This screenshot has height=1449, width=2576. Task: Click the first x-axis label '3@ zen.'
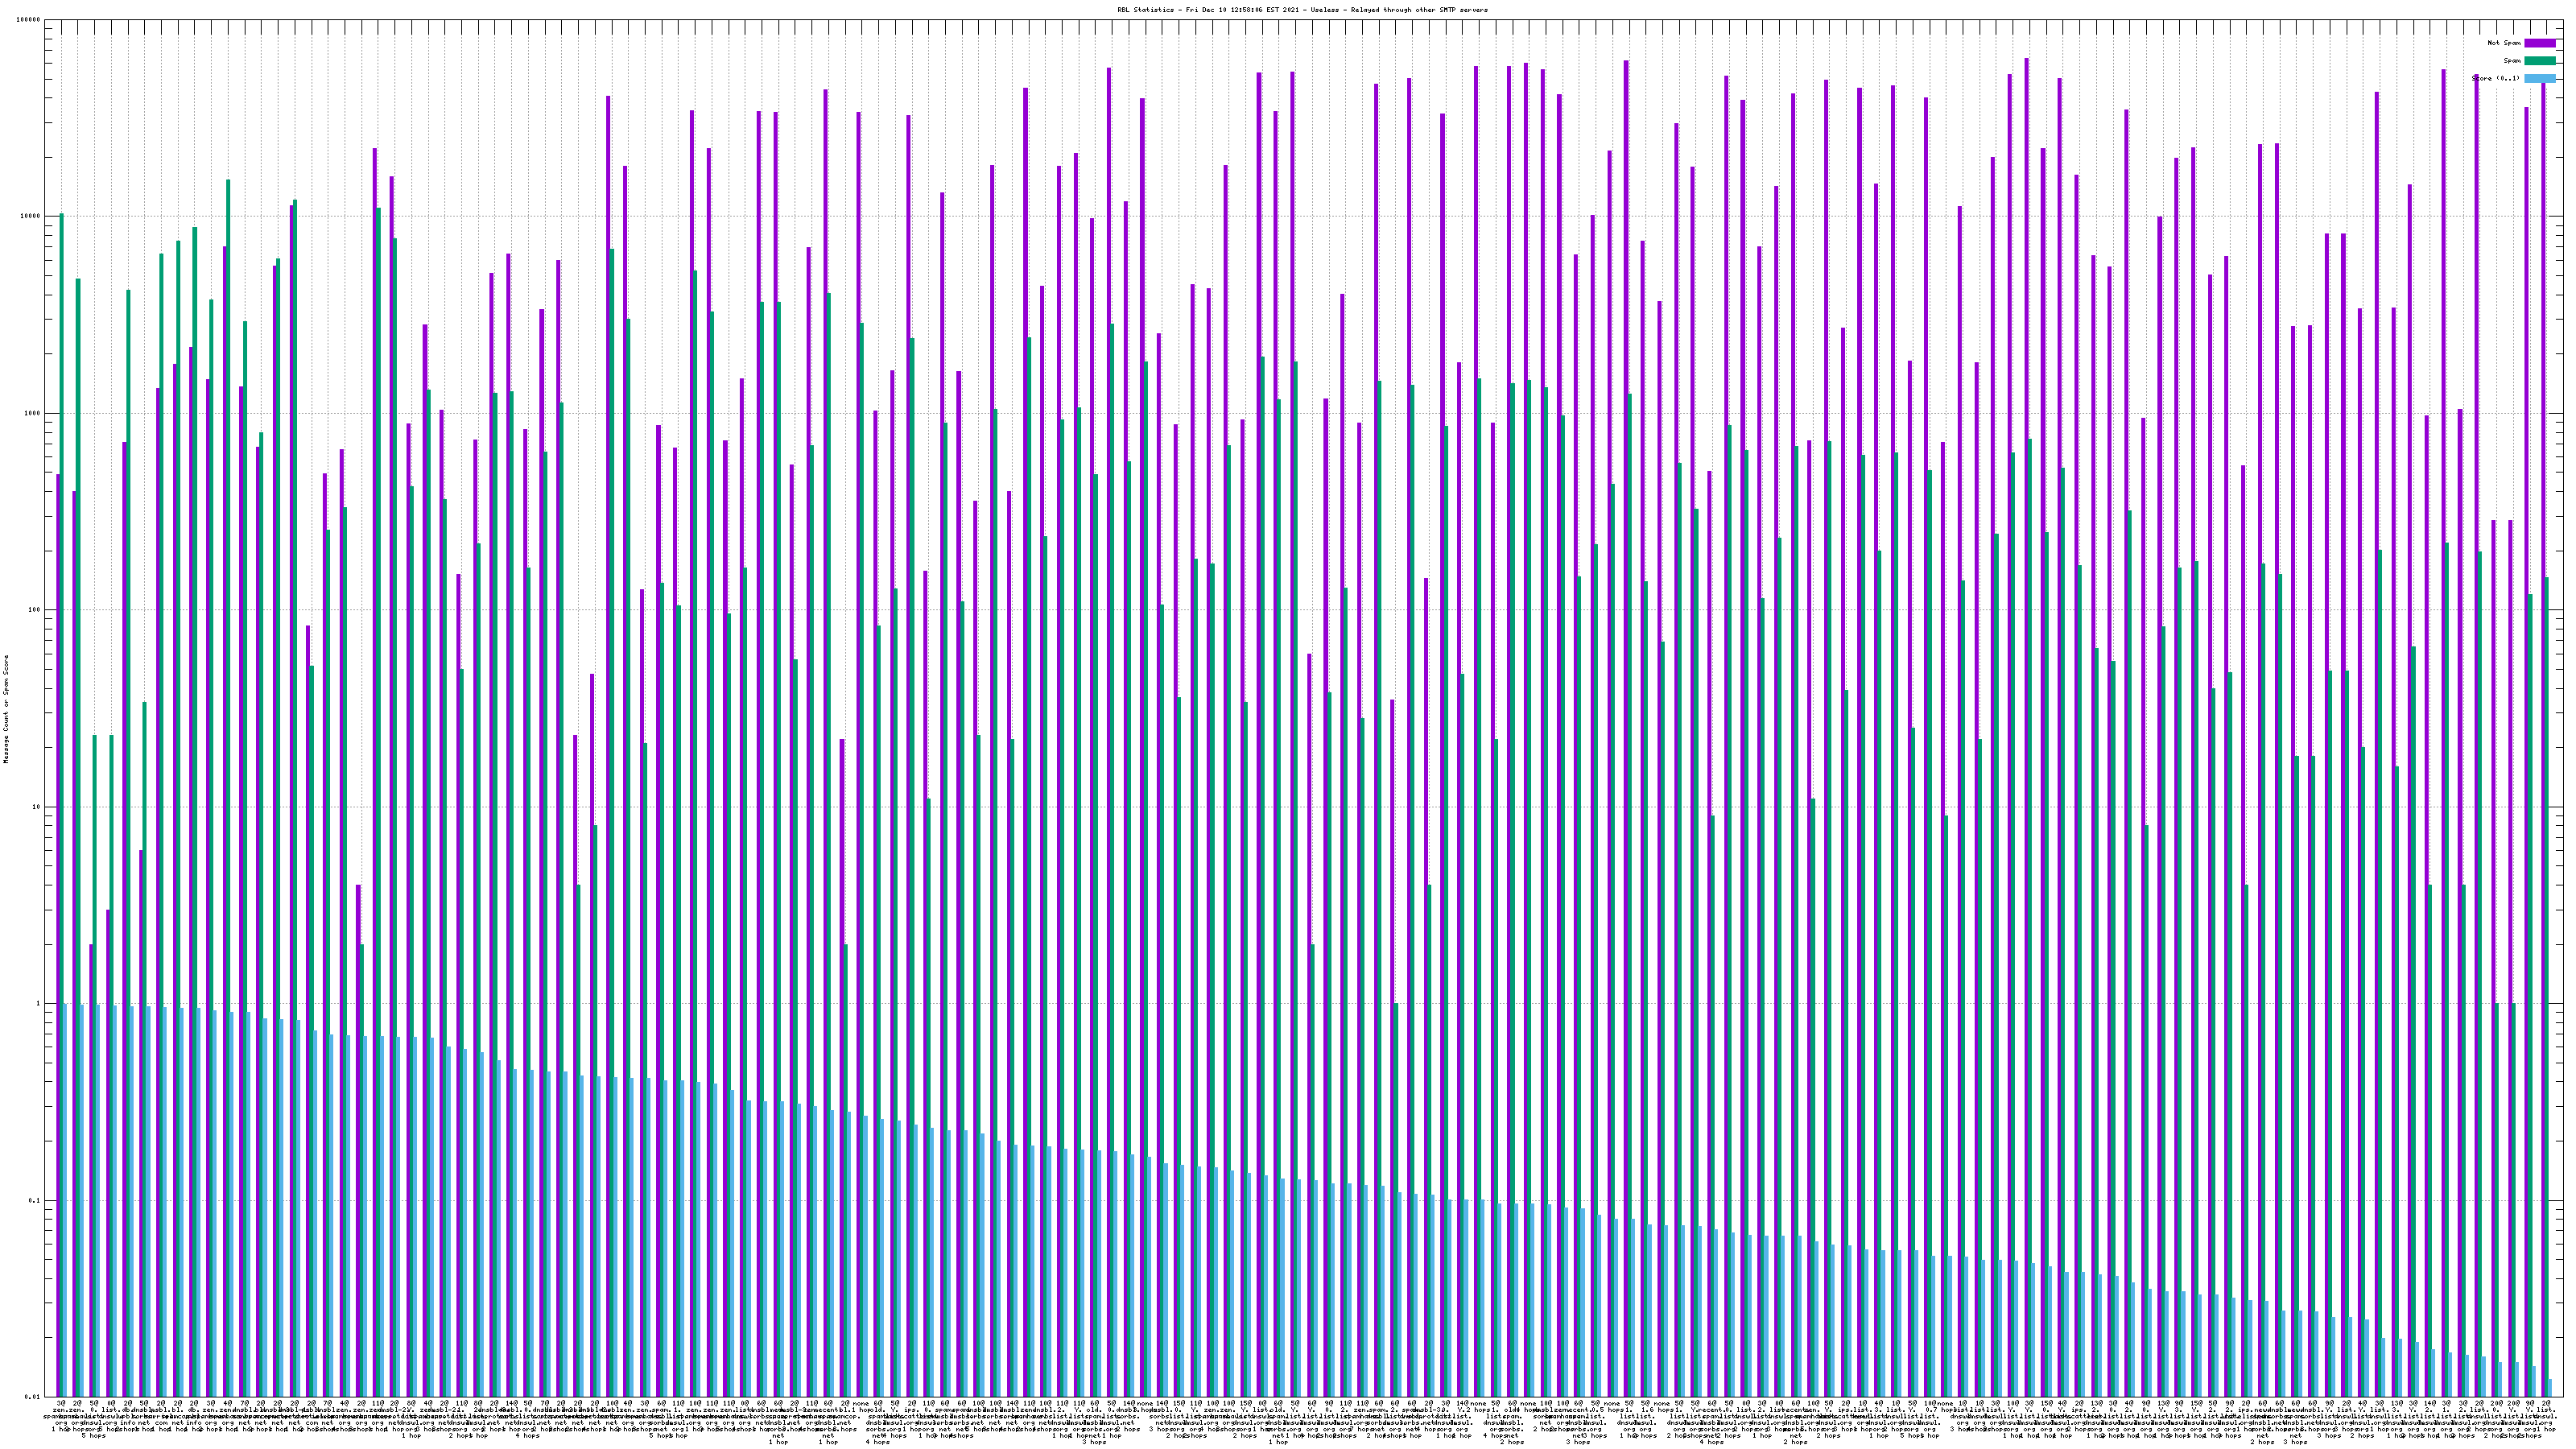click(60, 1406)
